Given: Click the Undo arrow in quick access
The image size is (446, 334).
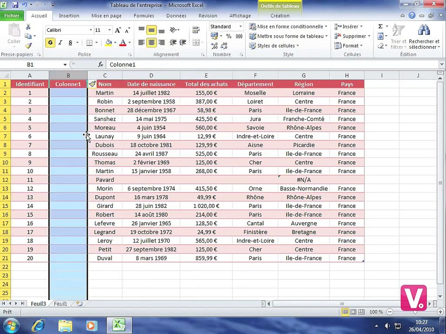Looking at the screenshot, I should point(25,5).
